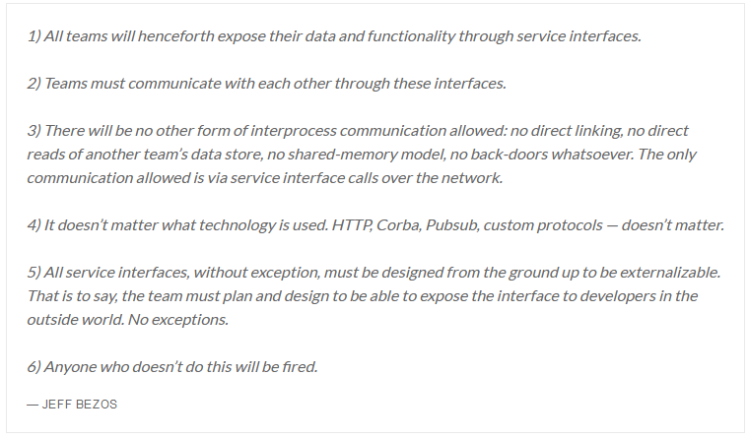
Task: Click the phrase 'custom protocols' in rule four
Action: 543,225
